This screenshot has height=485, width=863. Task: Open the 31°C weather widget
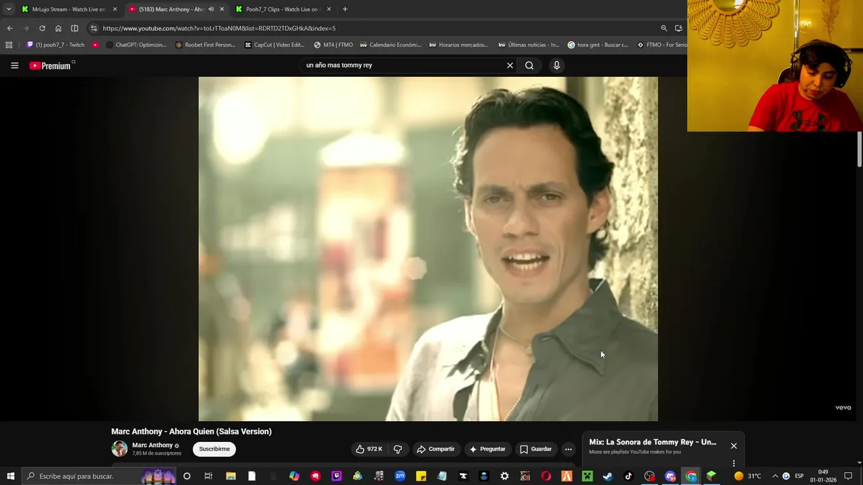[747, 476]
